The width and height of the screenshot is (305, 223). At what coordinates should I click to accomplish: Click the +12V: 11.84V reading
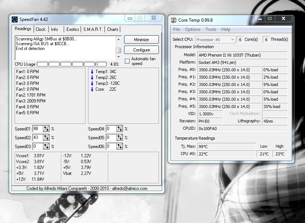[x=30, y=179]
